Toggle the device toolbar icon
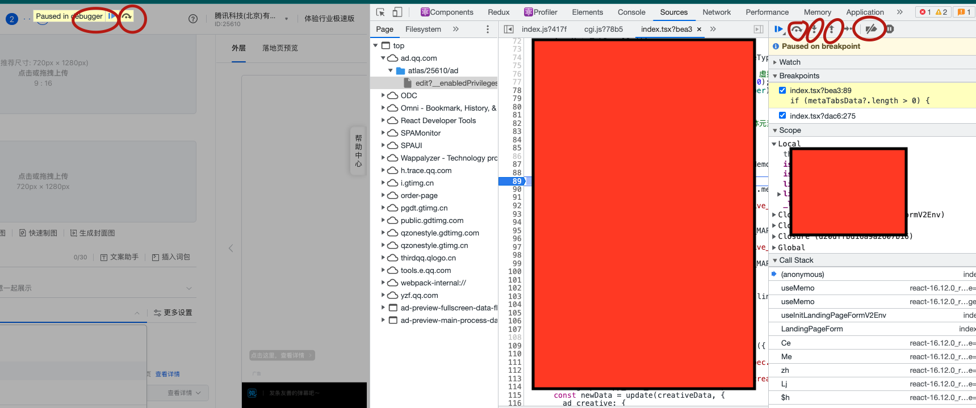976x408 pixels. pyautogui.click(x=397, y=12)
